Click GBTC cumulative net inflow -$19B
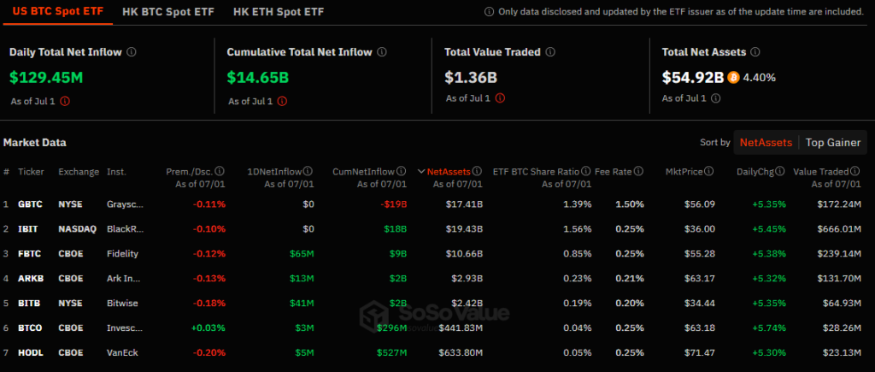 [x=394, y=204]
